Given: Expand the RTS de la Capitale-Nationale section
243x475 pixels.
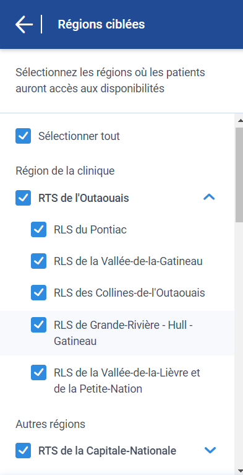Looking at the screenshot, I should click(210, 450).
